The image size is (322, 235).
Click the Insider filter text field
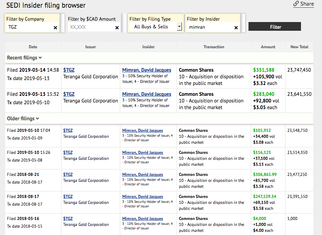tap(209, 27)
